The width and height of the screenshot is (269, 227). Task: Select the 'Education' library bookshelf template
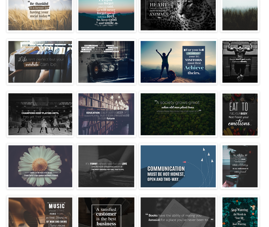coord(106,114)
